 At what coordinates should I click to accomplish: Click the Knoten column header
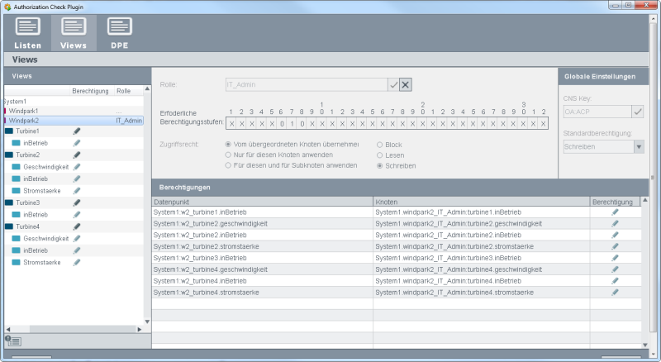(x=481, y=202)
